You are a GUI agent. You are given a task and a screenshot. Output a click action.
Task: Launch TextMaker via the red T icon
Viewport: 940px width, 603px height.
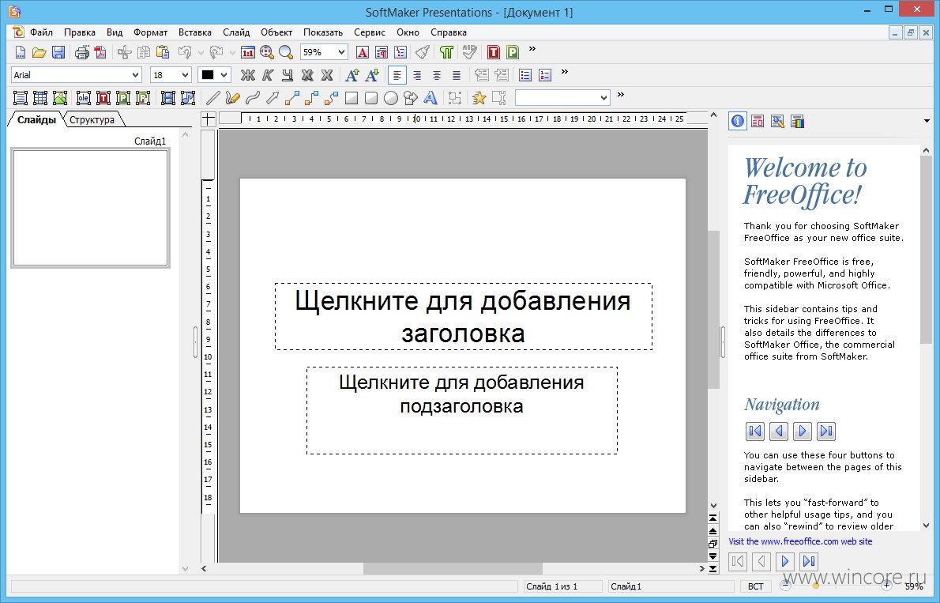click(x=494, y=53)
